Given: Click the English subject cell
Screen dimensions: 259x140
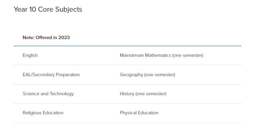Looking at the screenshot, I should pyautogui.click(x=30, y=55).
